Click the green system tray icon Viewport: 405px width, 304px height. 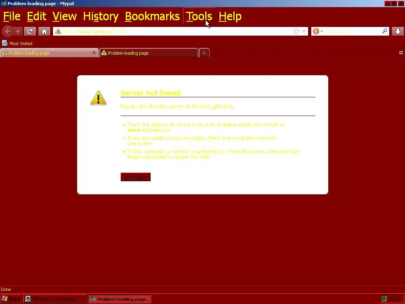coord(384,299)
